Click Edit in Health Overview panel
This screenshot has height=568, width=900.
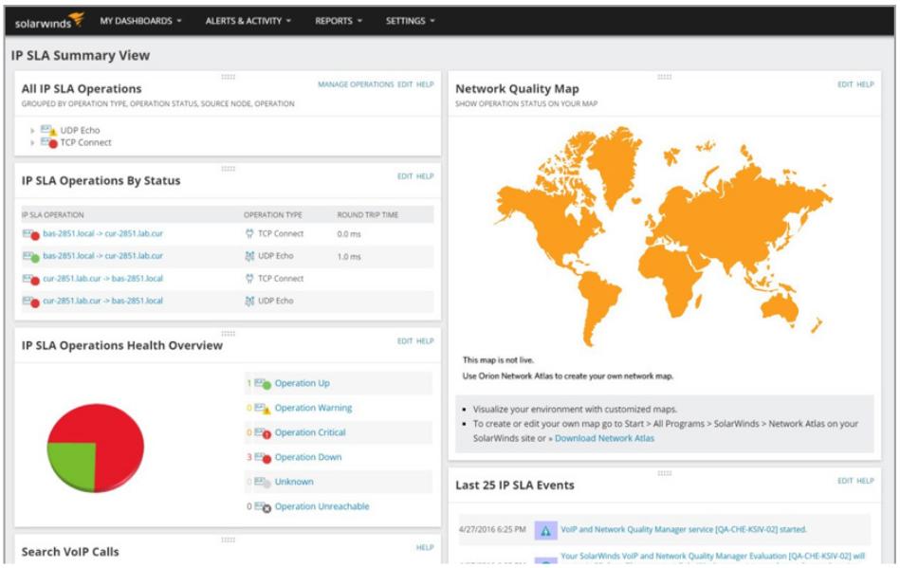pos(405,340)
